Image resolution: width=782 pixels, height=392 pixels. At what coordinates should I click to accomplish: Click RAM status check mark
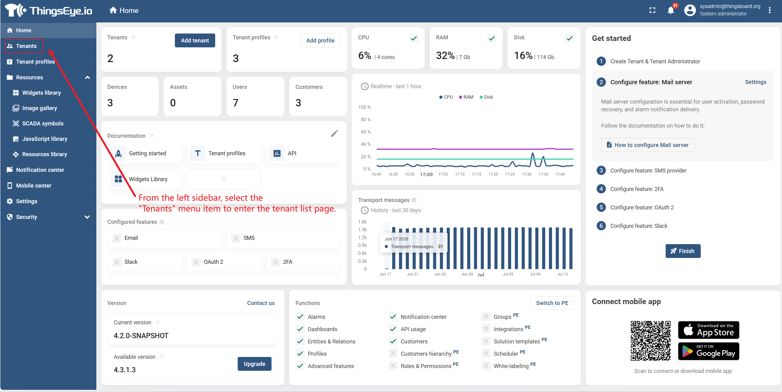tap(492, 38)
